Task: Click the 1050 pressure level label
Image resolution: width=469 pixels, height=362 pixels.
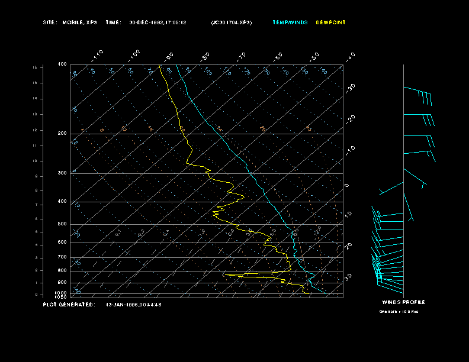Action: [x=61, y=297]
